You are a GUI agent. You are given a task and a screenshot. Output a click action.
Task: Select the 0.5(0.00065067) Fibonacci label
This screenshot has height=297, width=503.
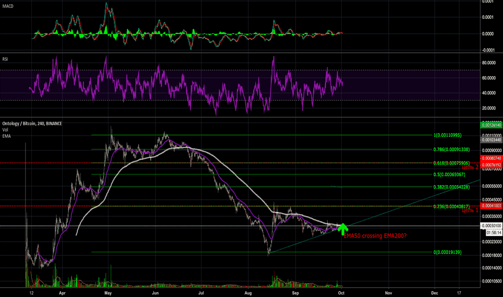(449, 174)
